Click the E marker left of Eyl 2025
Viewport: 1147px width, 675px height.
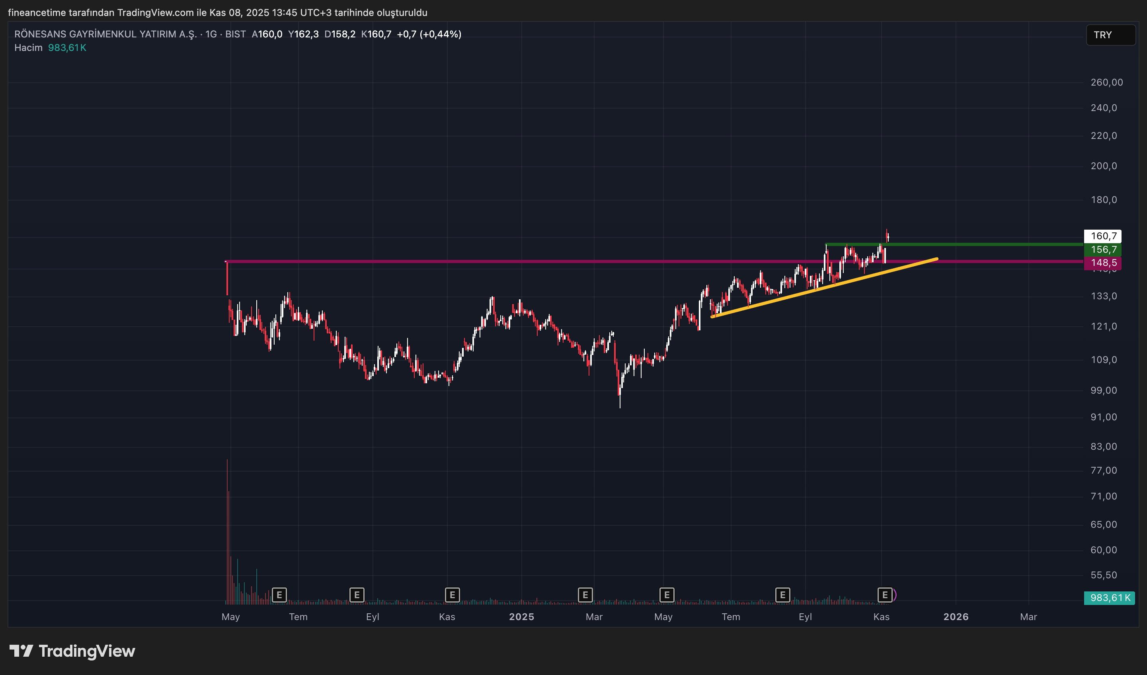(x=782, y=595)
